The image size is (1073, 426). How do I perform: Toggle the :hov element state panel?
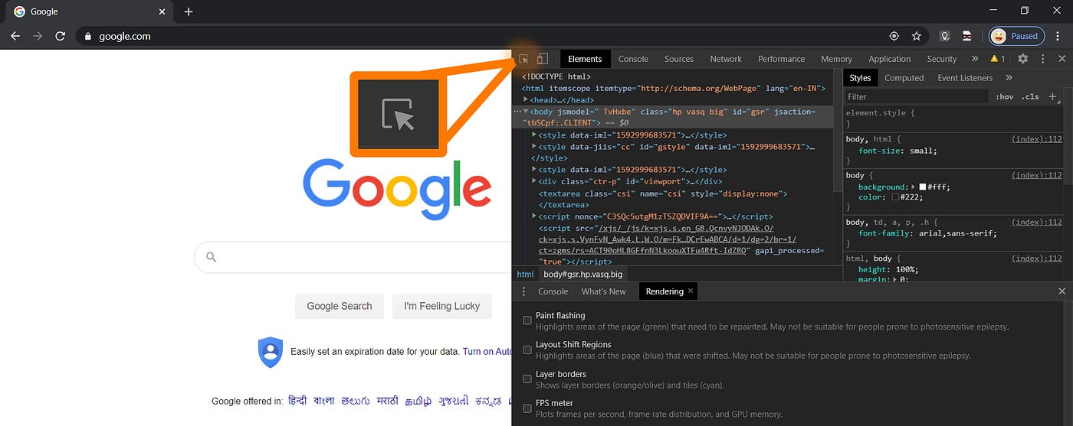tap(1004, 96)
